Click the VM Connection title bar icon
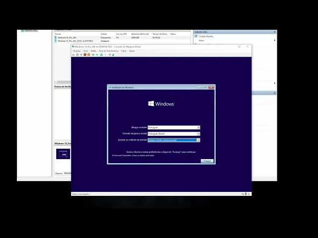Image resolution: width=318 pixels, height=238 pixels. point(73,47)
